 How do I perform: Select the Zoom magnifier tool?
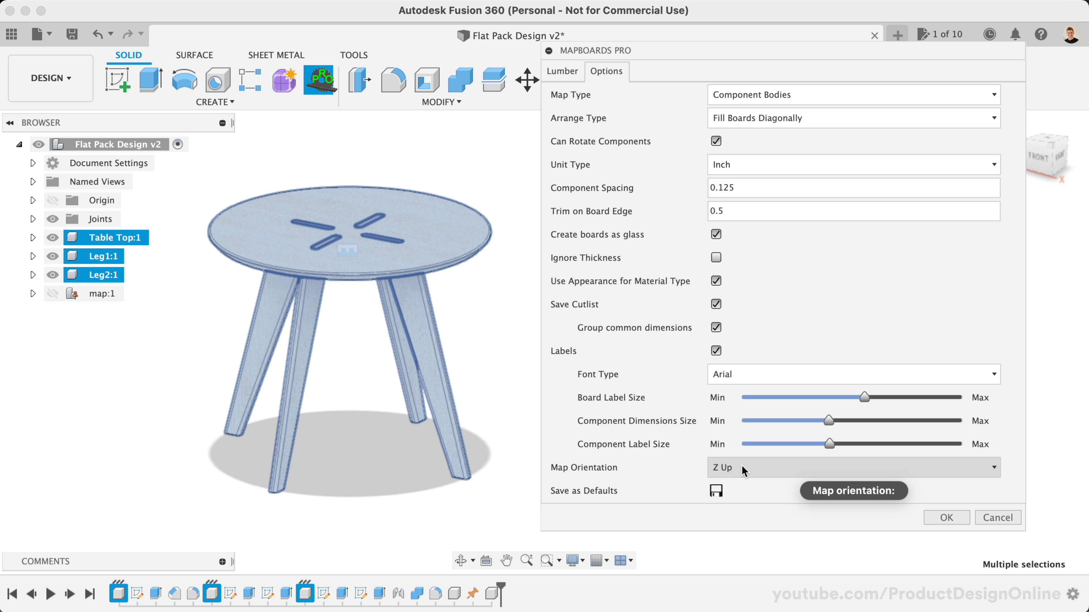pos(526,560)
